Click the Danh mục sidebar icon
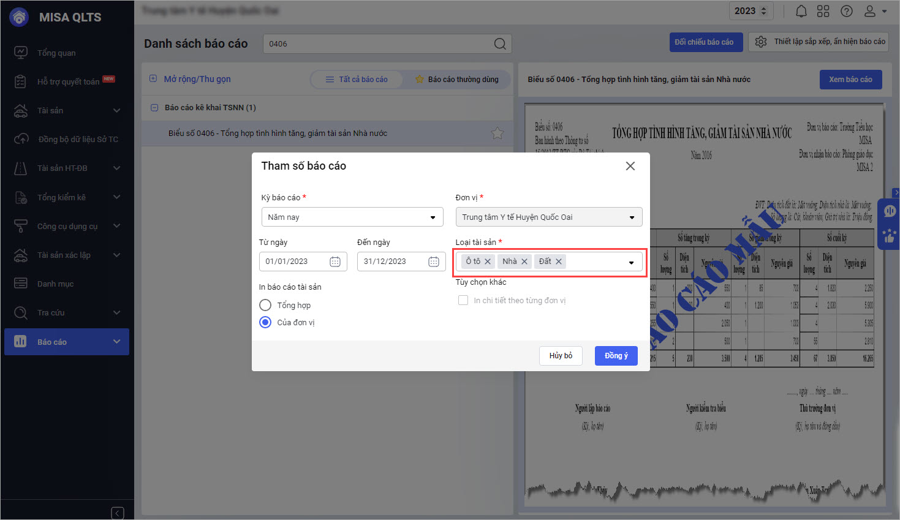 click(x=21, y=284)
